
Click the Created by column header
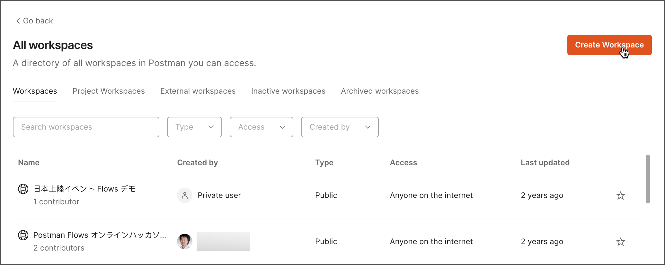coord(198,163)
